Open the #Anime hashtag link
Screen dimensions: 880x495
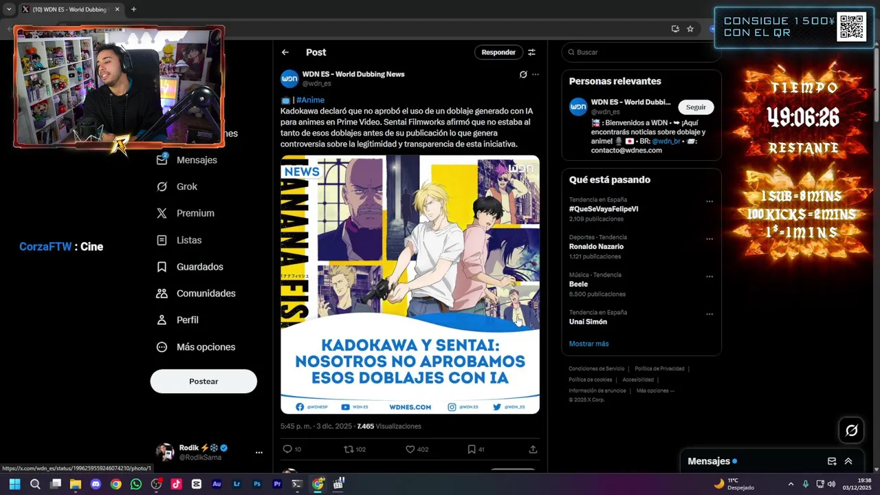310,100
